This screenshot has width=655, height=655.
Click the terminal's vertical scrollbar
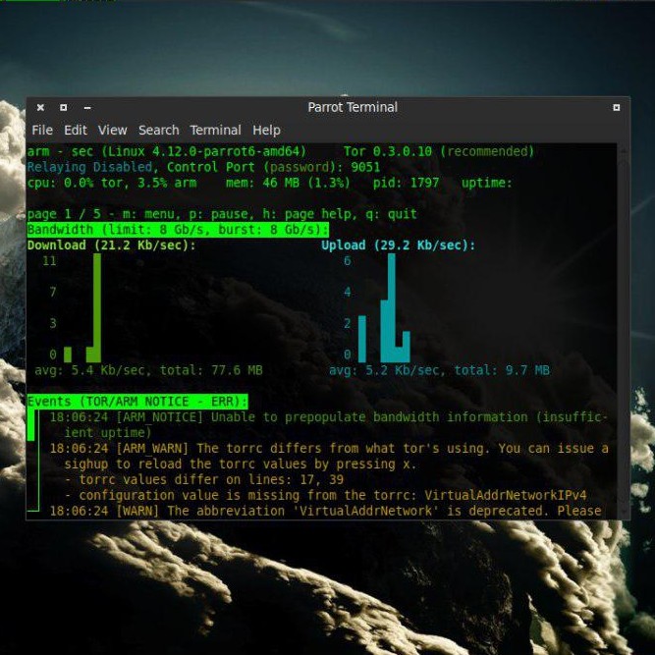pos(624,332)
